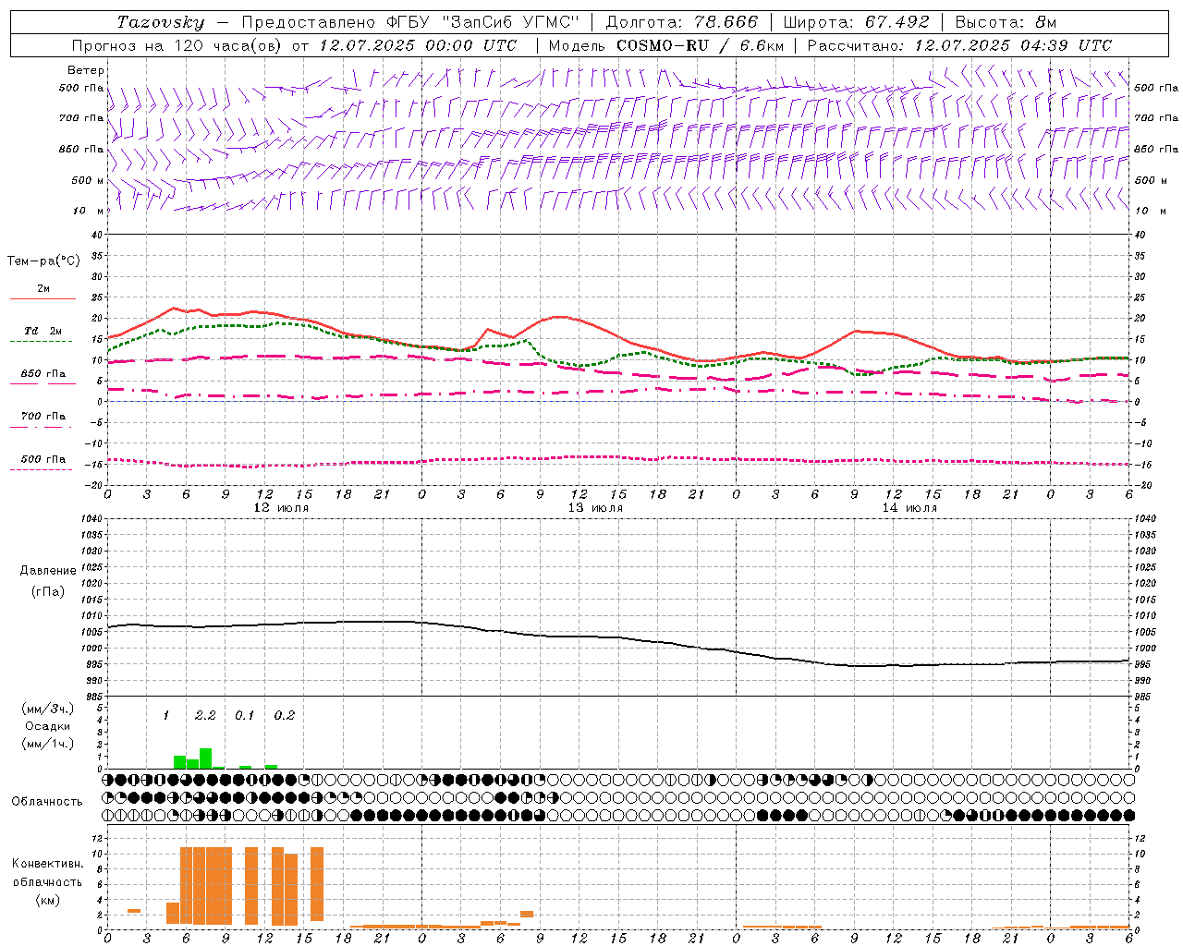The height and width of the screenshot is (946, 1183).
Task: Click the solid line sample under "2м" legend
Action: coord(43,298)
